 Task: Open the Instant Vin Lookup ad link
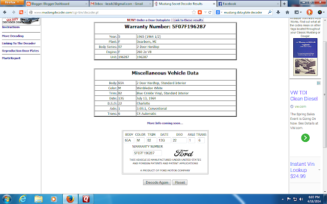[302, 170]
